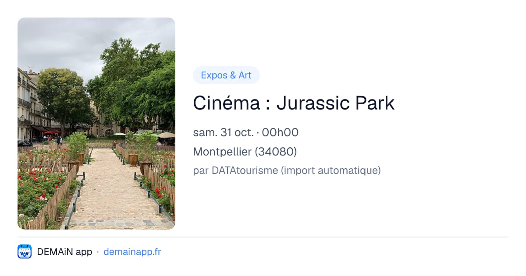Open the Montpellier garden photo thumbnail
The height and width of the screenshot is (276, 526).
(96, 124)
